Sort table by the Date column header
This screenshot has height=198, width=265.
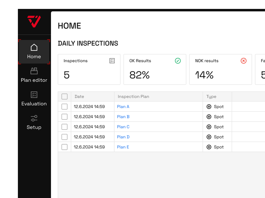[x=79, y=97]
